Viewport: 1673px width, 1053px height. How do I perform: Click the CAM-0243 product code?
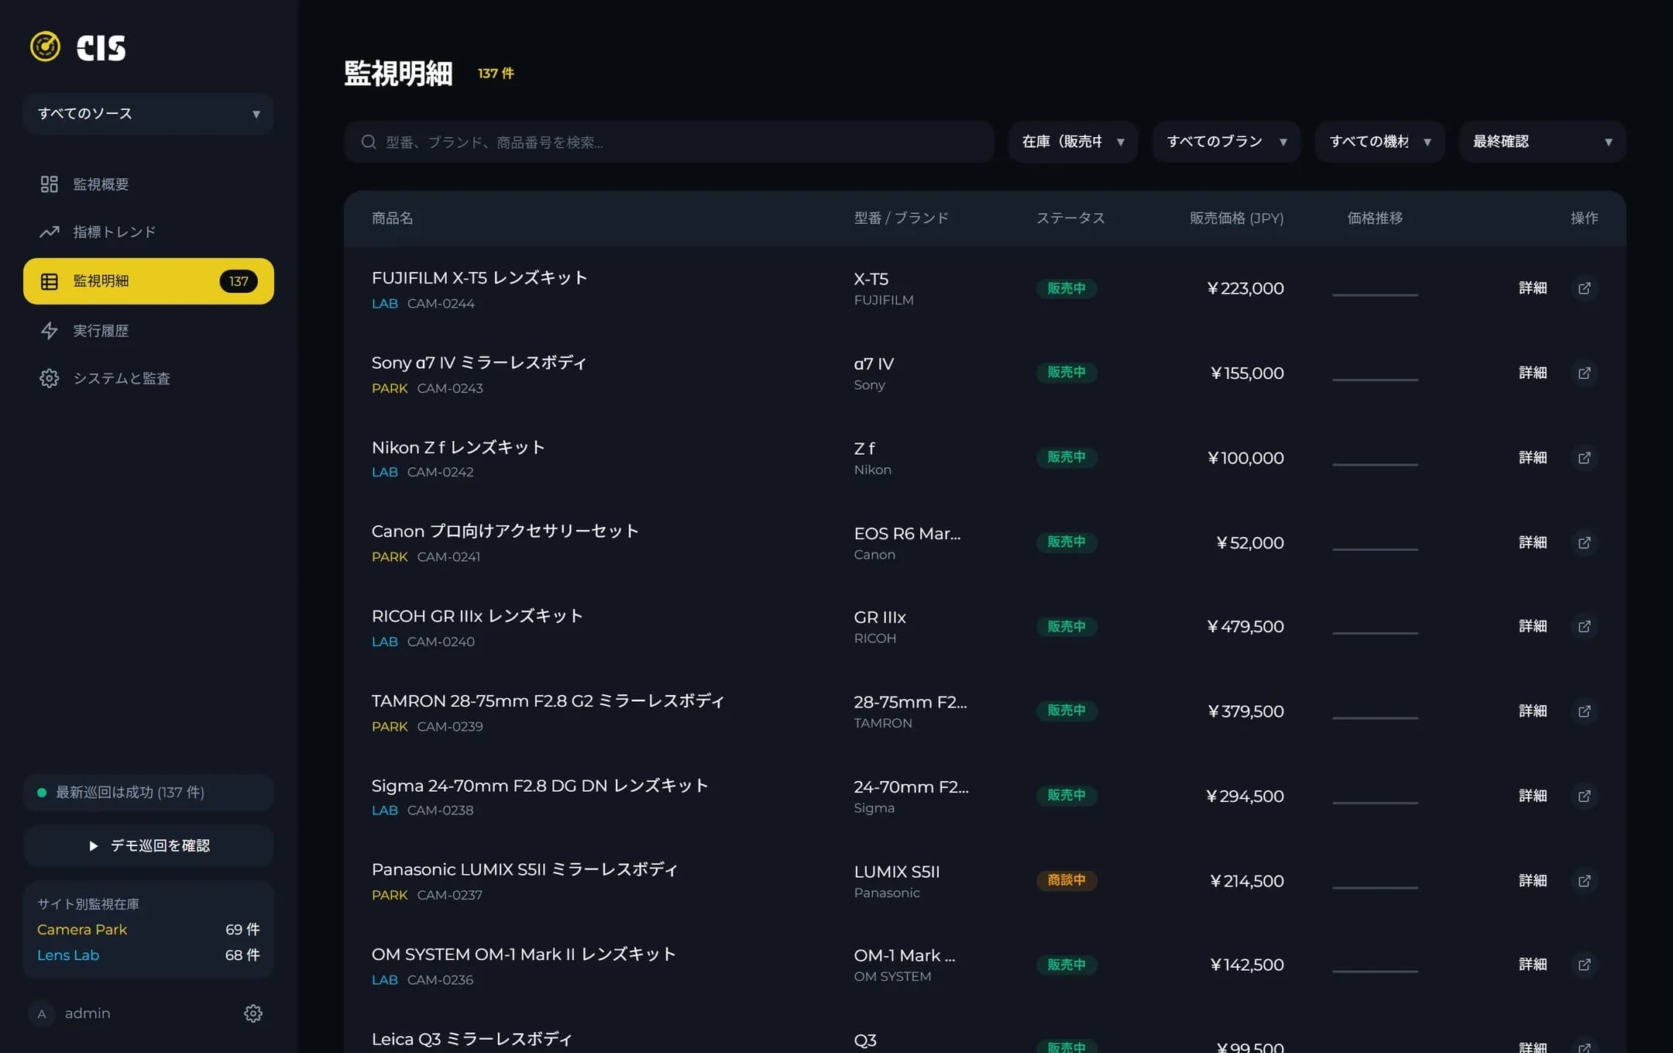point(450,388)
